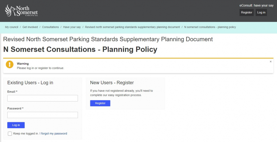277x142 pixels.
Task: Click the yellow warning exclamation icon
Action: (x=10, y=64)
